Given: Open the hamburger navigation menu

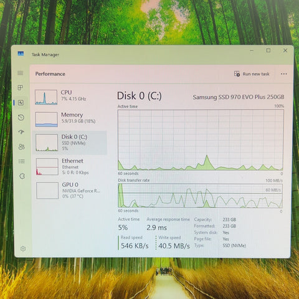Looking at the screenshot, I should tap(20, 73).
